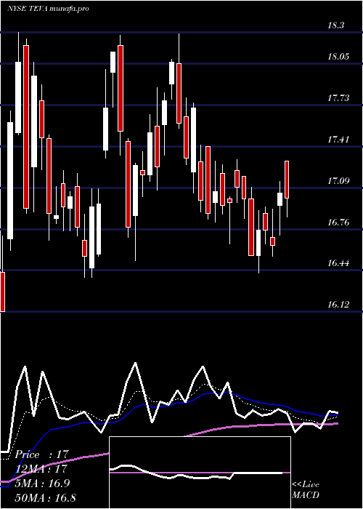Screen dimensions: 363x509
Task: Click the 12MA : 17 readout
Action: pos(41,469)
